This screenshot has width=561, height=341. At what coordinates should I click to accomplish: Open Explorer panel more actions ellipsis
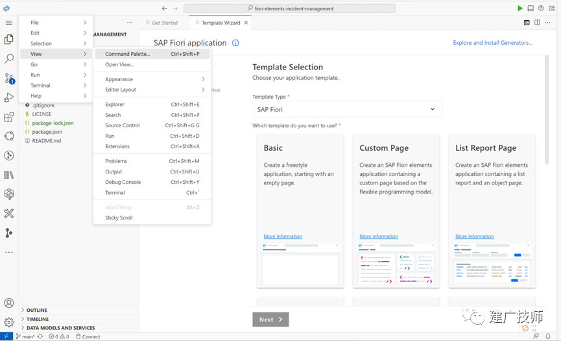pos(130,23)
